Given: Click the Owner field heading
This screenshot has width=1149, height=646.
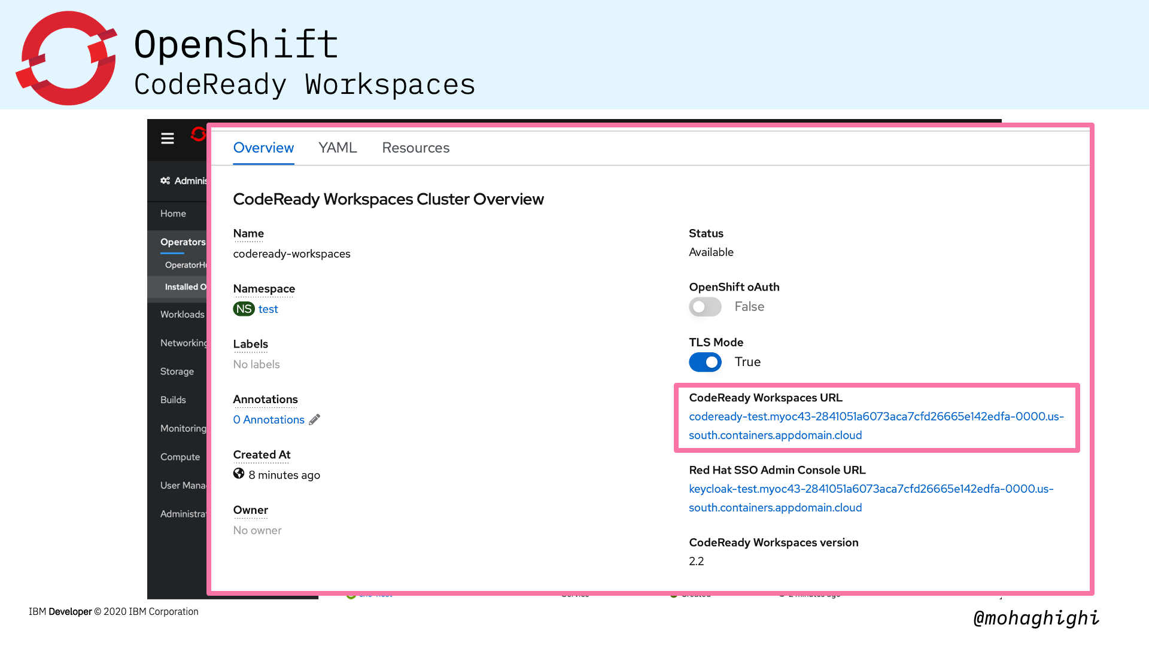Looking at the screenshot, I should click(250, 510).
